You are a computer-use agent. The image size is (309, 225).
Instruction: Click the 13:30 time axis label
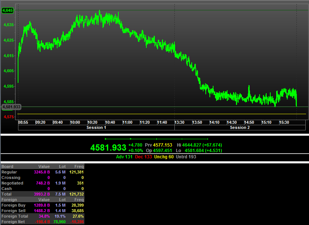coord(179,122)
